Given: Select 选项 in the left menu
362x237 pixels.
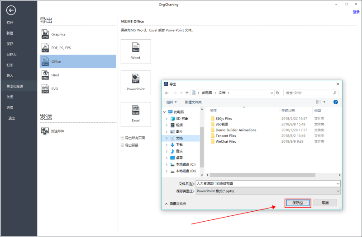Looking at the screenshot, I should coord(10,107).
